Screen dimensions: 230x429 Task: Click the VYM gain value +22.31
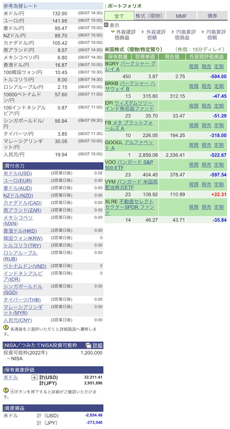click(x=219, y=194)
